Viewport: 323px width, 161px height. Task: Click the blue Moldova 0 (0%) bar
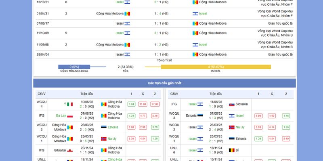click(74, 67)
